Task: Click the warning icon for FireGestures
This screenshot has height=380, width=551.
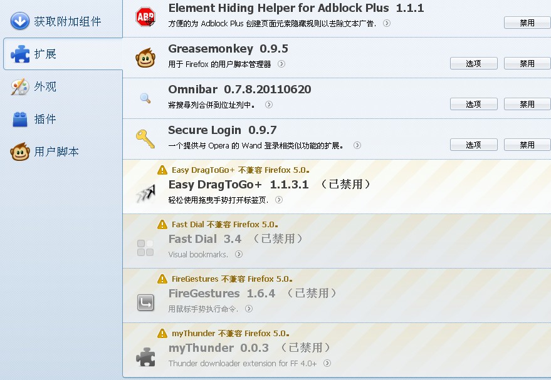Action: (162, 279)
